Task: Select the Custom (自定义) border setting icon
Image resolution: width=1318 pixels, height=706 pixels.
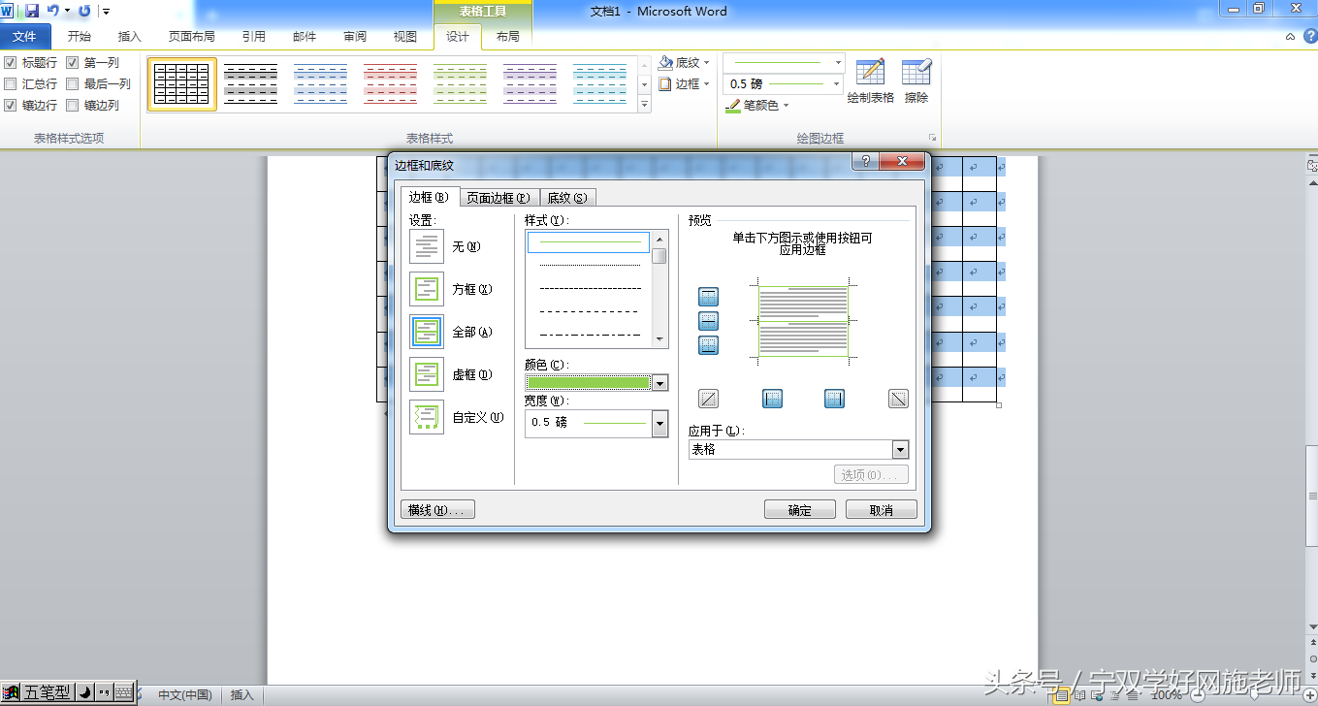Action: [x=427, y=417]
